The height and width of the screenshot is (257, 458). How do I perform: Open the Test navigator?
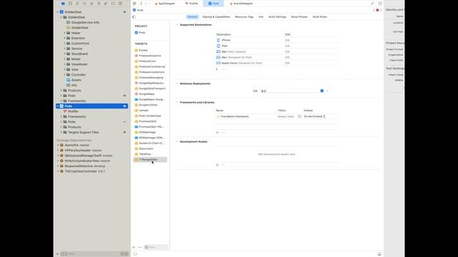pos(99,4)
